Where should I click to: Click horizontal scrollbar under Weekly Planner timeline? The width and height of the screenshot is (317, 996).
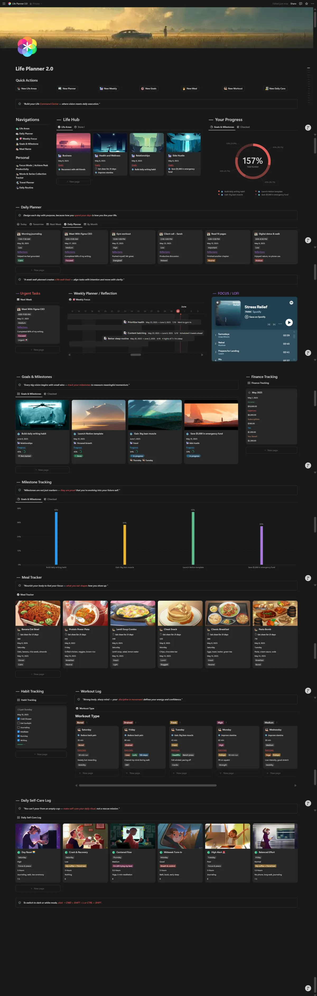(136, 355)
